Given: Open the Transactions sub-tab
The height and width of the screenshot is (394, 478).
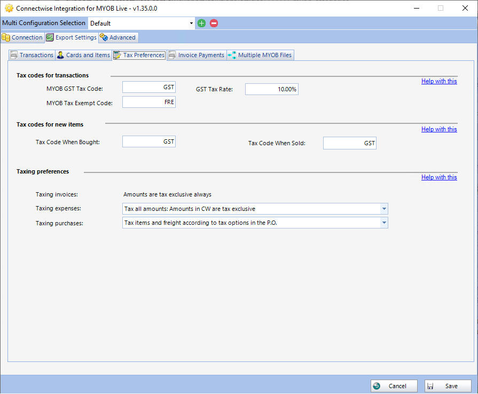Looking at the screenshot, I should click(32, 55).
